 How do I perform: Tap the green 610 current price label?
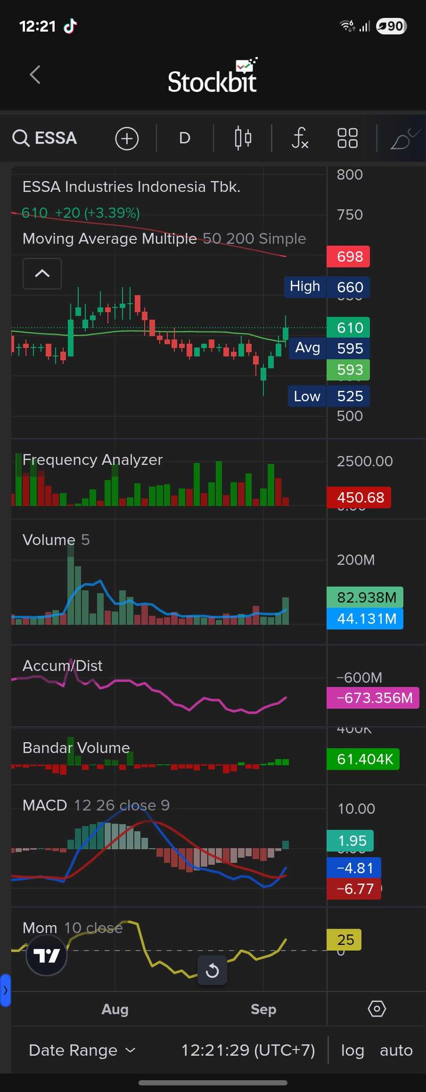(x=348, y=328)
